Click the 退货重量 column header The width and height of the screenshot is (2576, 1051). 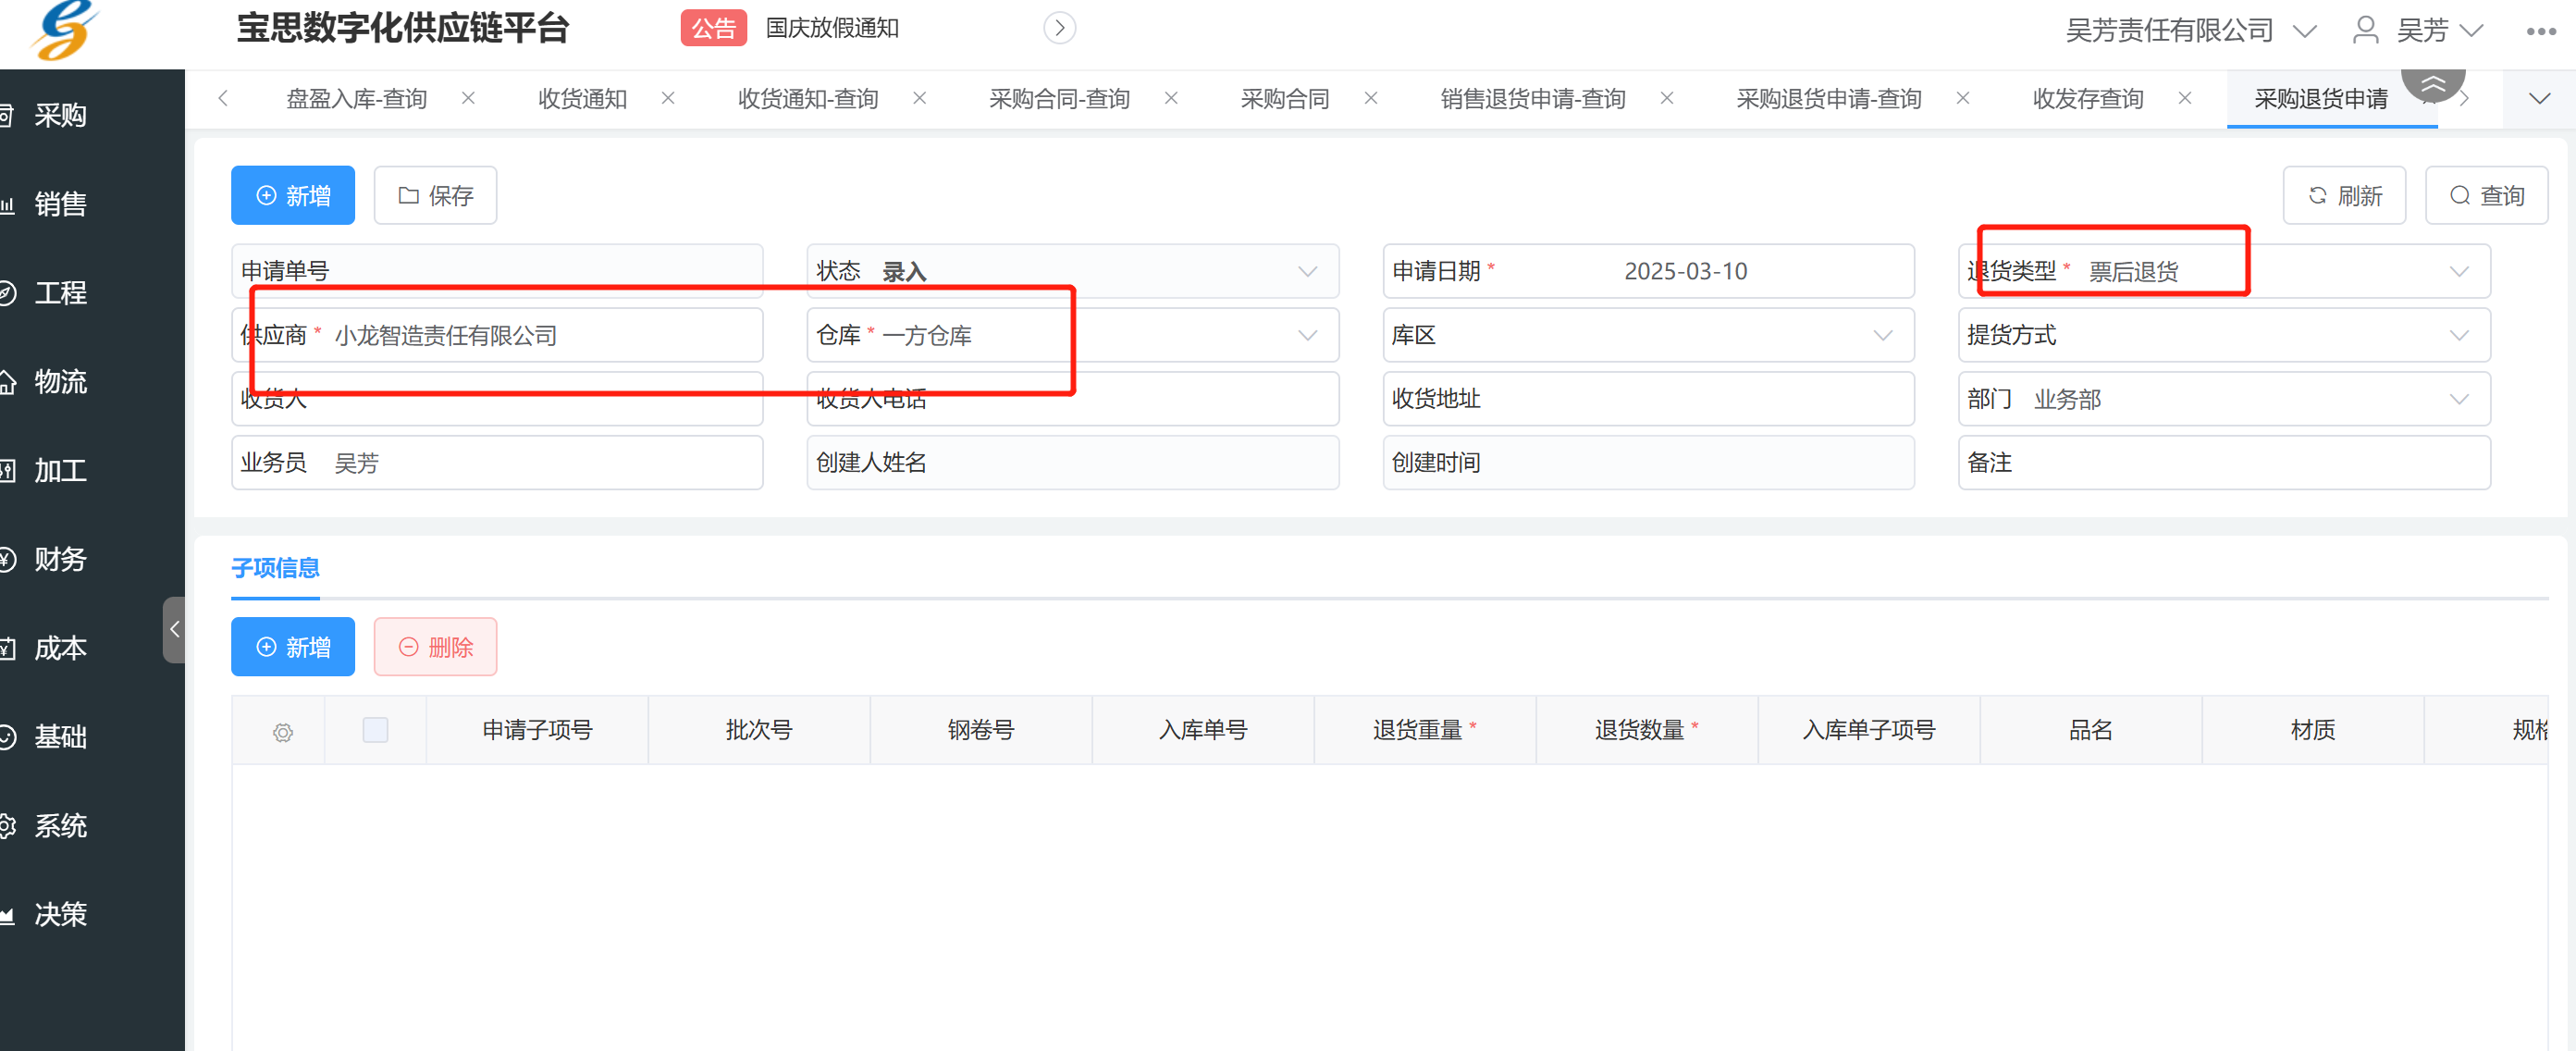(x=1424, y=730)
